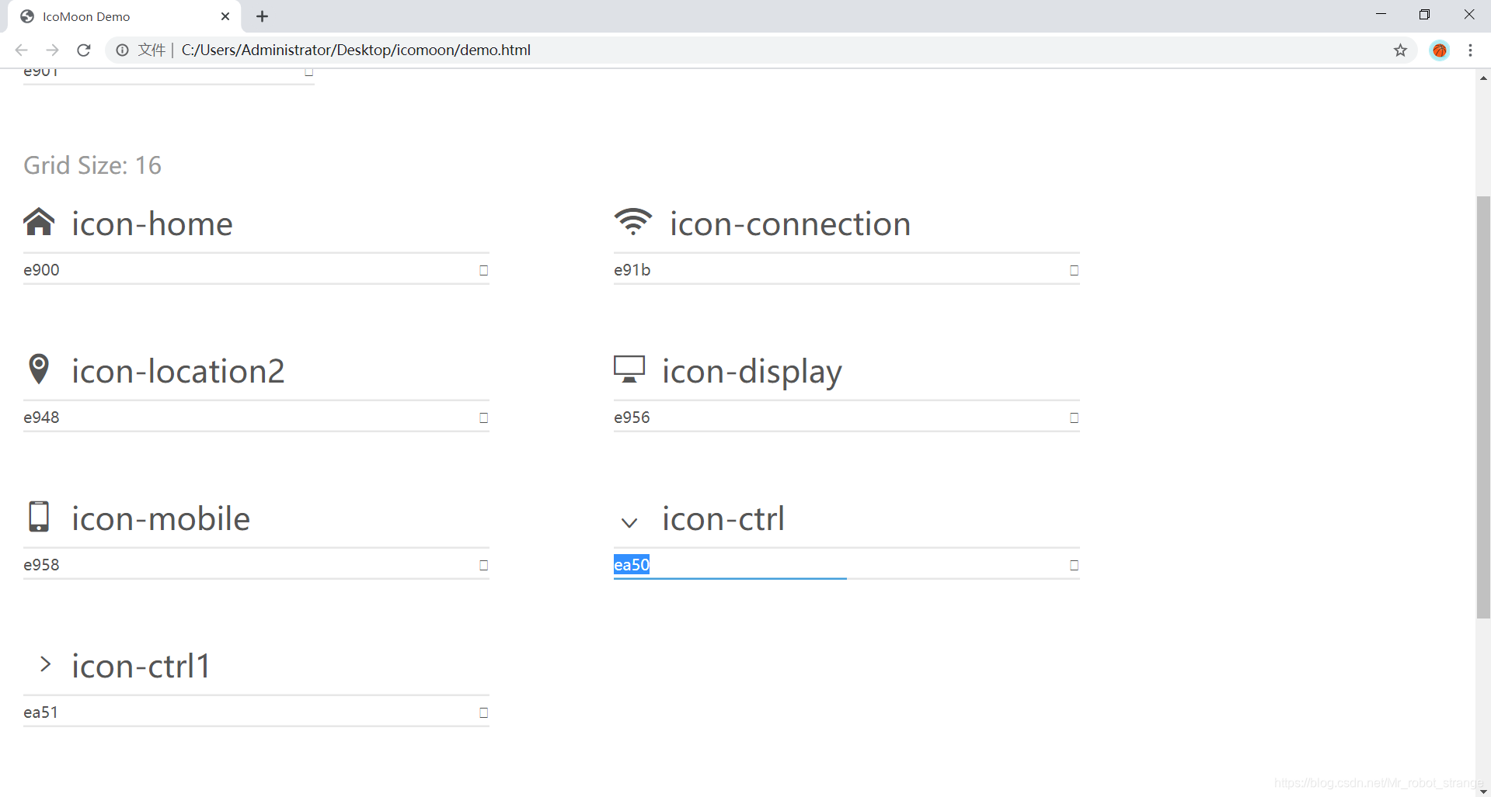Screen dimensions: 1491x797
Task: Click the Grid Size: 16 heading
Action: click(x=92, y=165)
